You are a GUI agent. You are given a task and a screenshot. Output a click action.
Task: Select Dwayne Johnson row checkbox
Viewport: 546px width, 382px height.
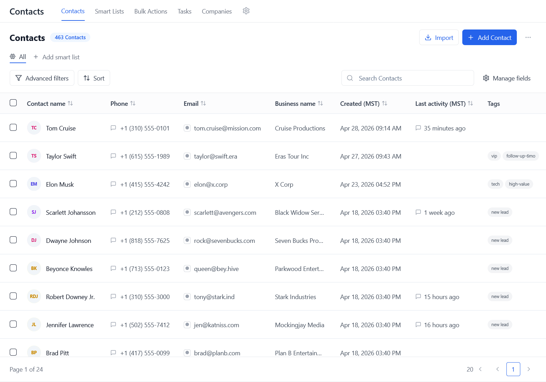click(x=13, y=240)
